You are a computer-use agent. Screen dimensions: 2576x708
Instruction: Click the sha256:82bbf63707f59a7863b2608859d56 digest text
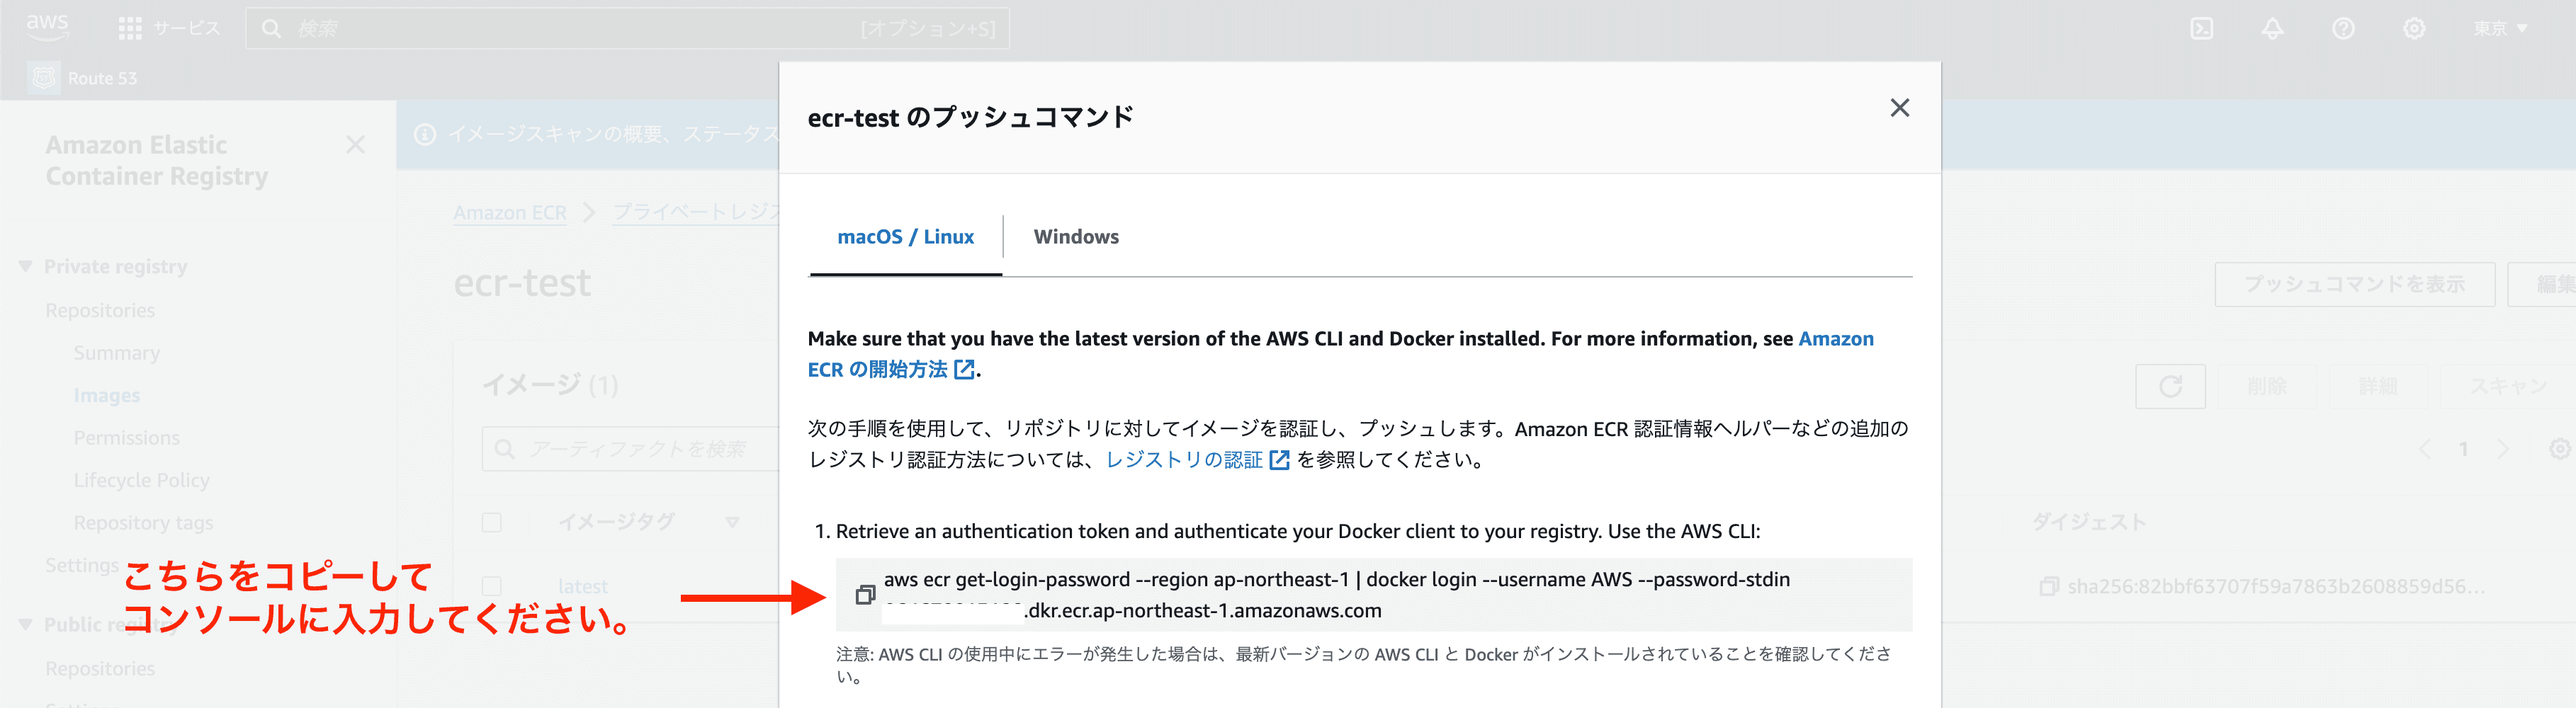(x=2276, y=586)
